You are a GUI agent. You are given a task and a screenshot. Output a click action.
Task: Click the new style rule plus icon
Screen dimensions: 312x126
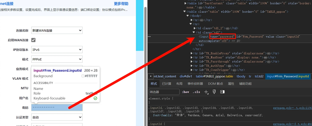206,92
